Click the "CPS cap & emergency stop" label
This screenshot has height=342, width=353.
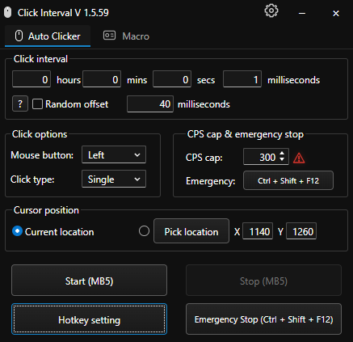pyautogui.click(x=246, y=134)
